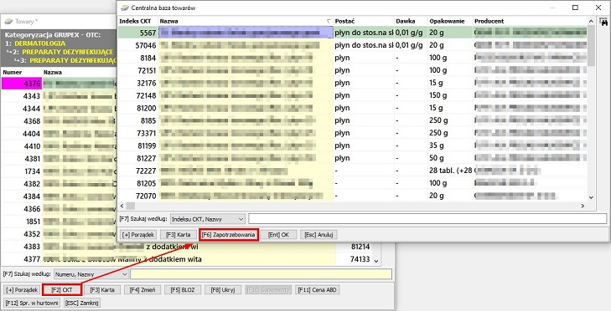Select row with Indeks CKT 81205
Image resolution: width=611 pixels, height=311 pixels.
[x=353, y=183]
